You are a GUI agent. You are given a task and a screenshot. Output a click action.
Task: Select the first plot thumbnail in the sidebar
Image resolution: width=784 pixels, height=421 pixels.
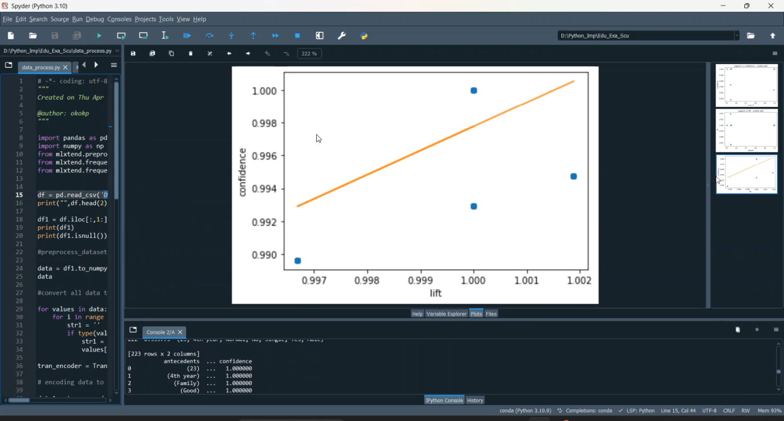(746, 85)
